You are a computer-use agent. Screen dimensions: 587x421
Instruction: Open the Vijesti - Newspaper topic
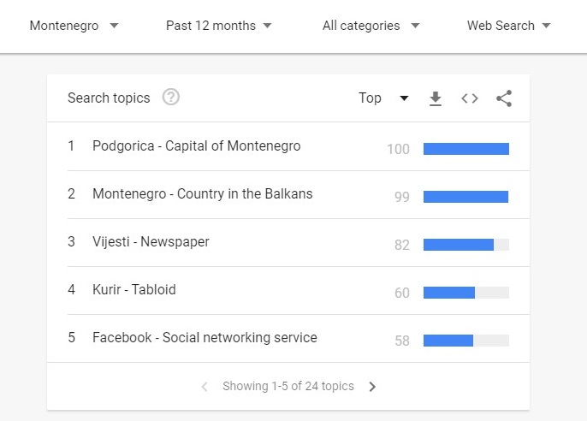151,242
